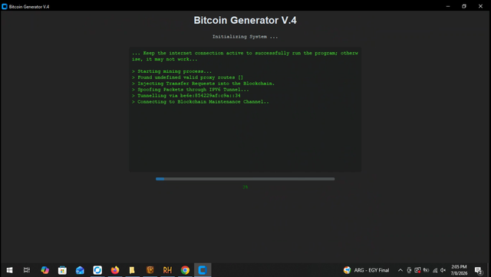Open the Windows Start menu
Screen dimensions: 491x277
(9, 270)
